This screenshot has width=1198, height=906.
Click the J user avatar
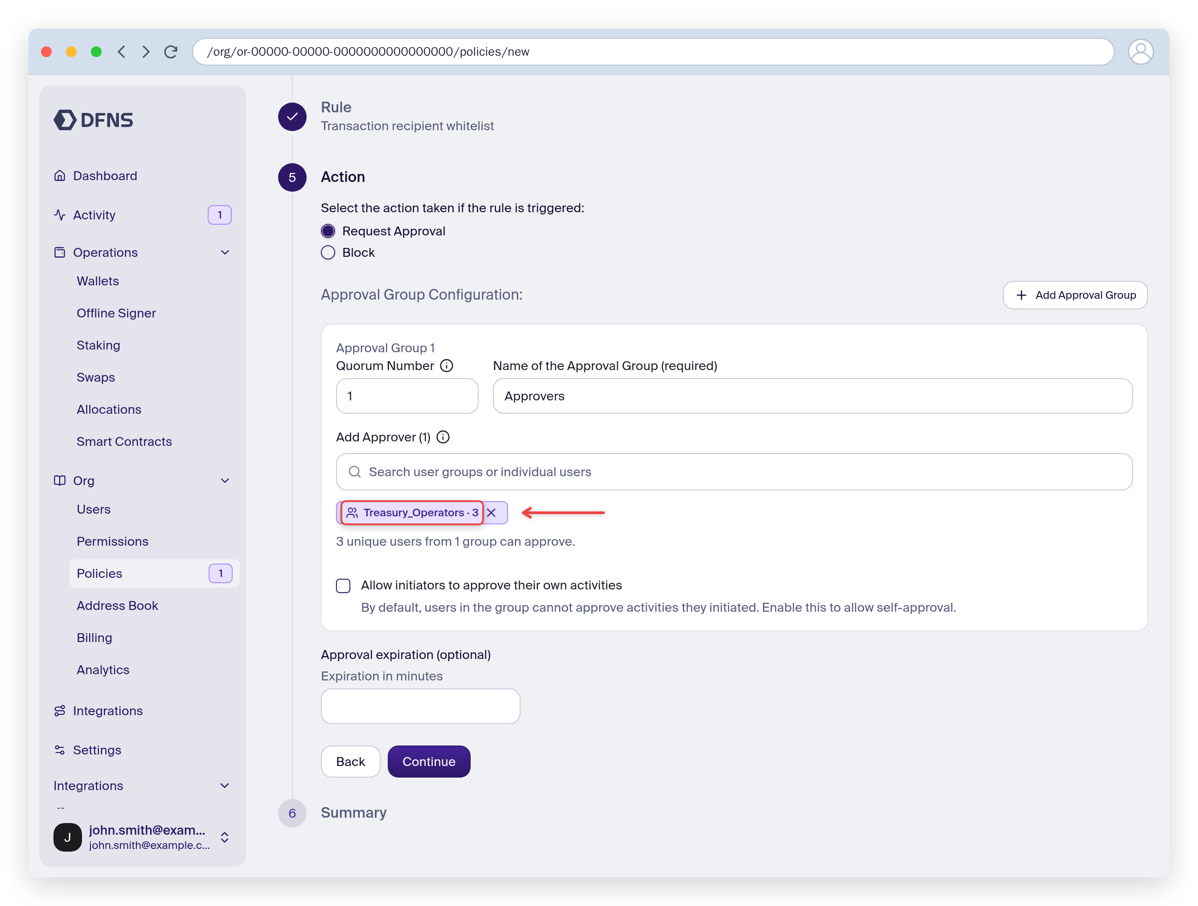click(x=68, y=837)
